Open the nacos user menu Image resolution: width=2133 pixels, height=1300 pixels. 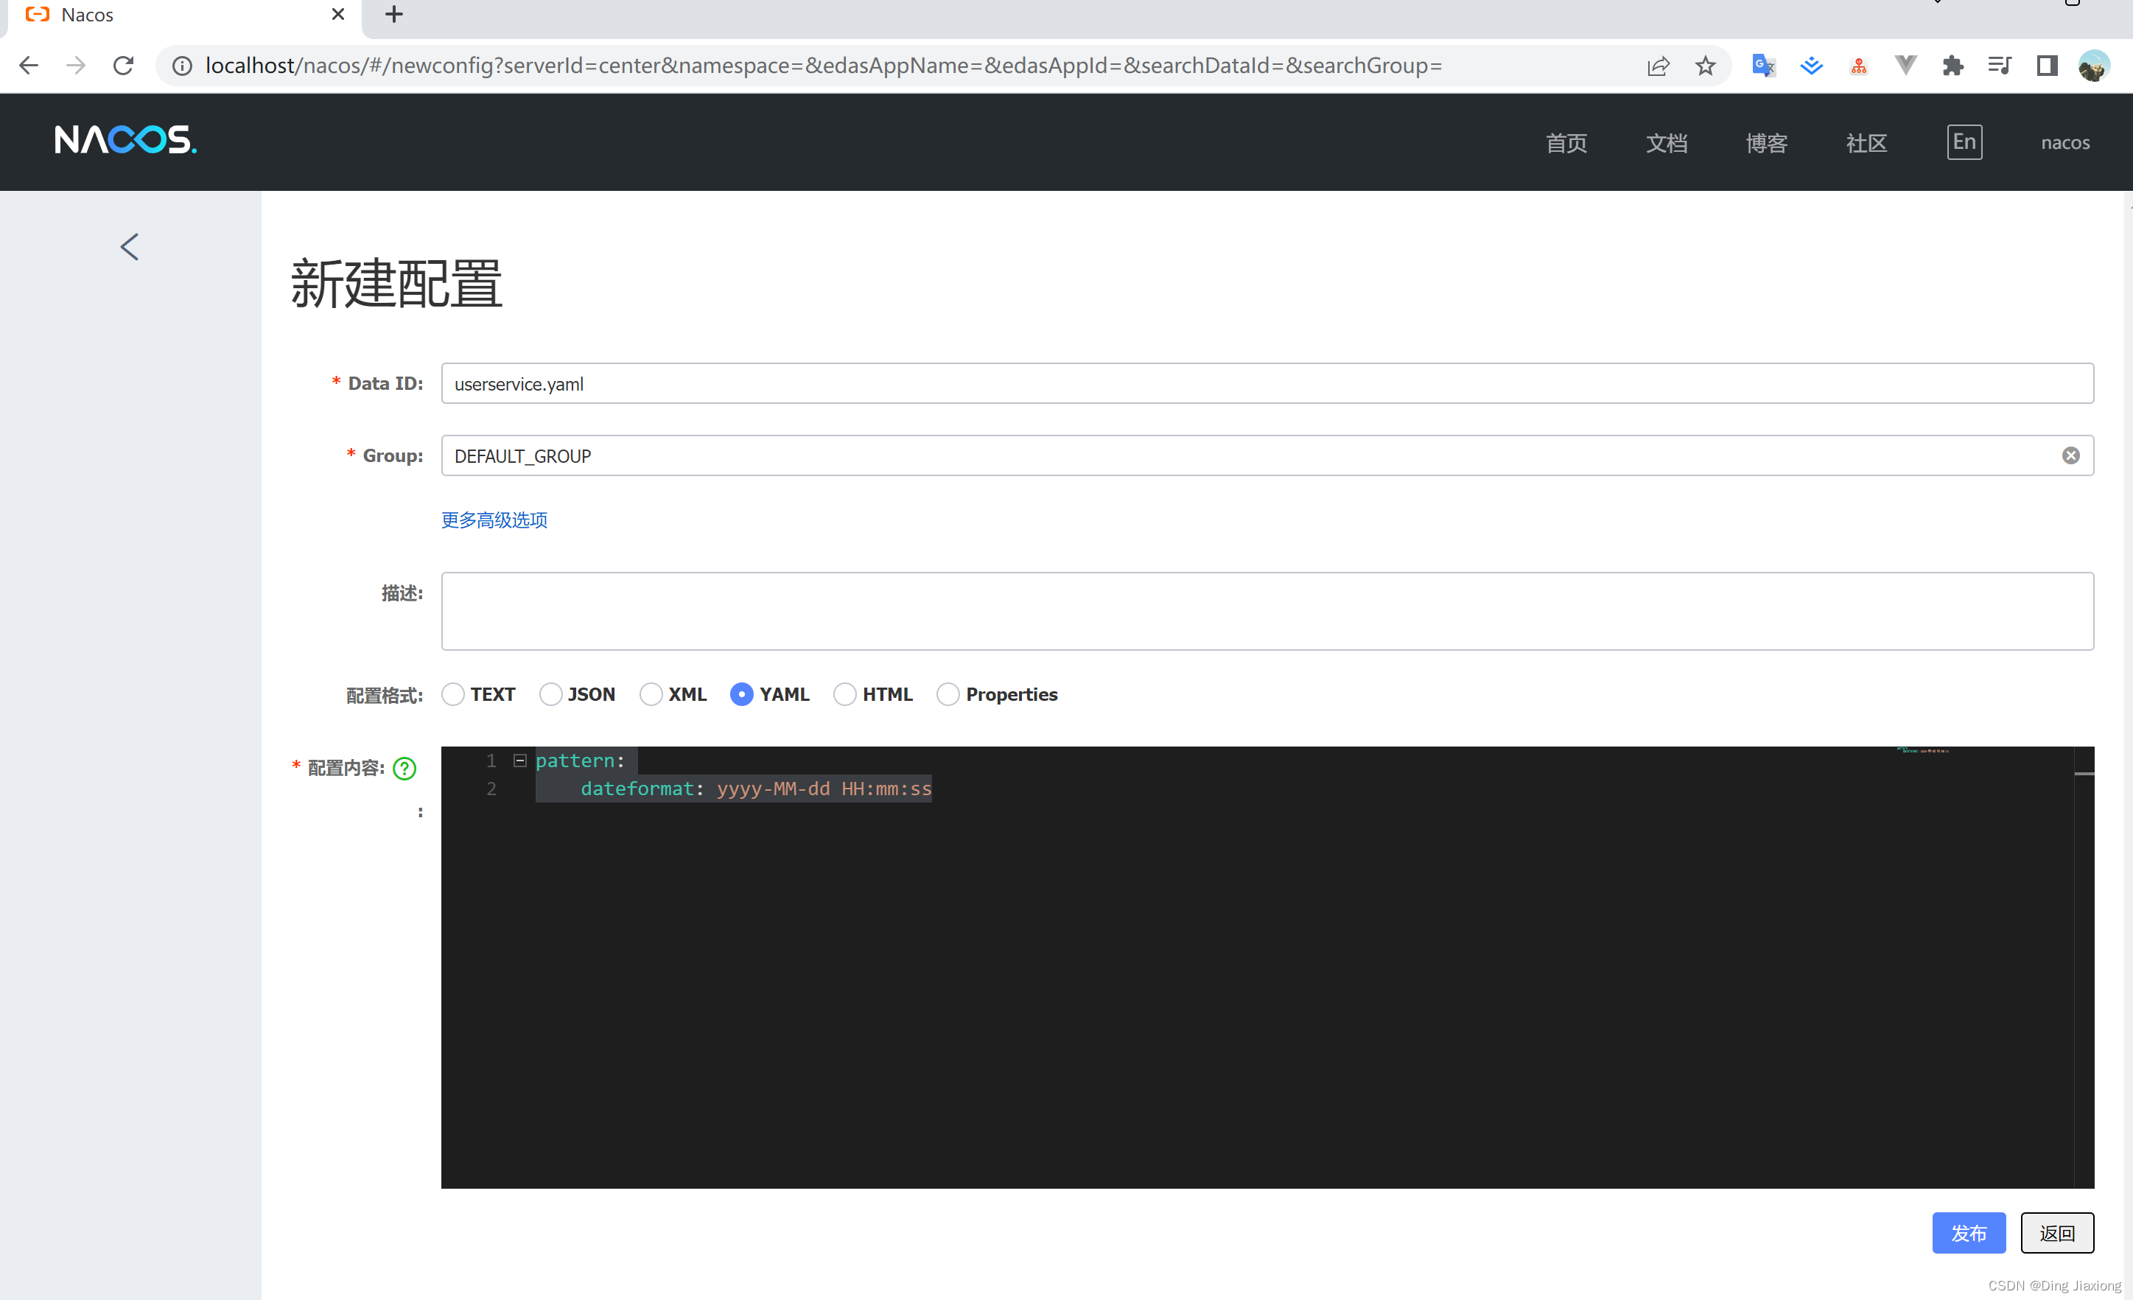[2064, 143]
